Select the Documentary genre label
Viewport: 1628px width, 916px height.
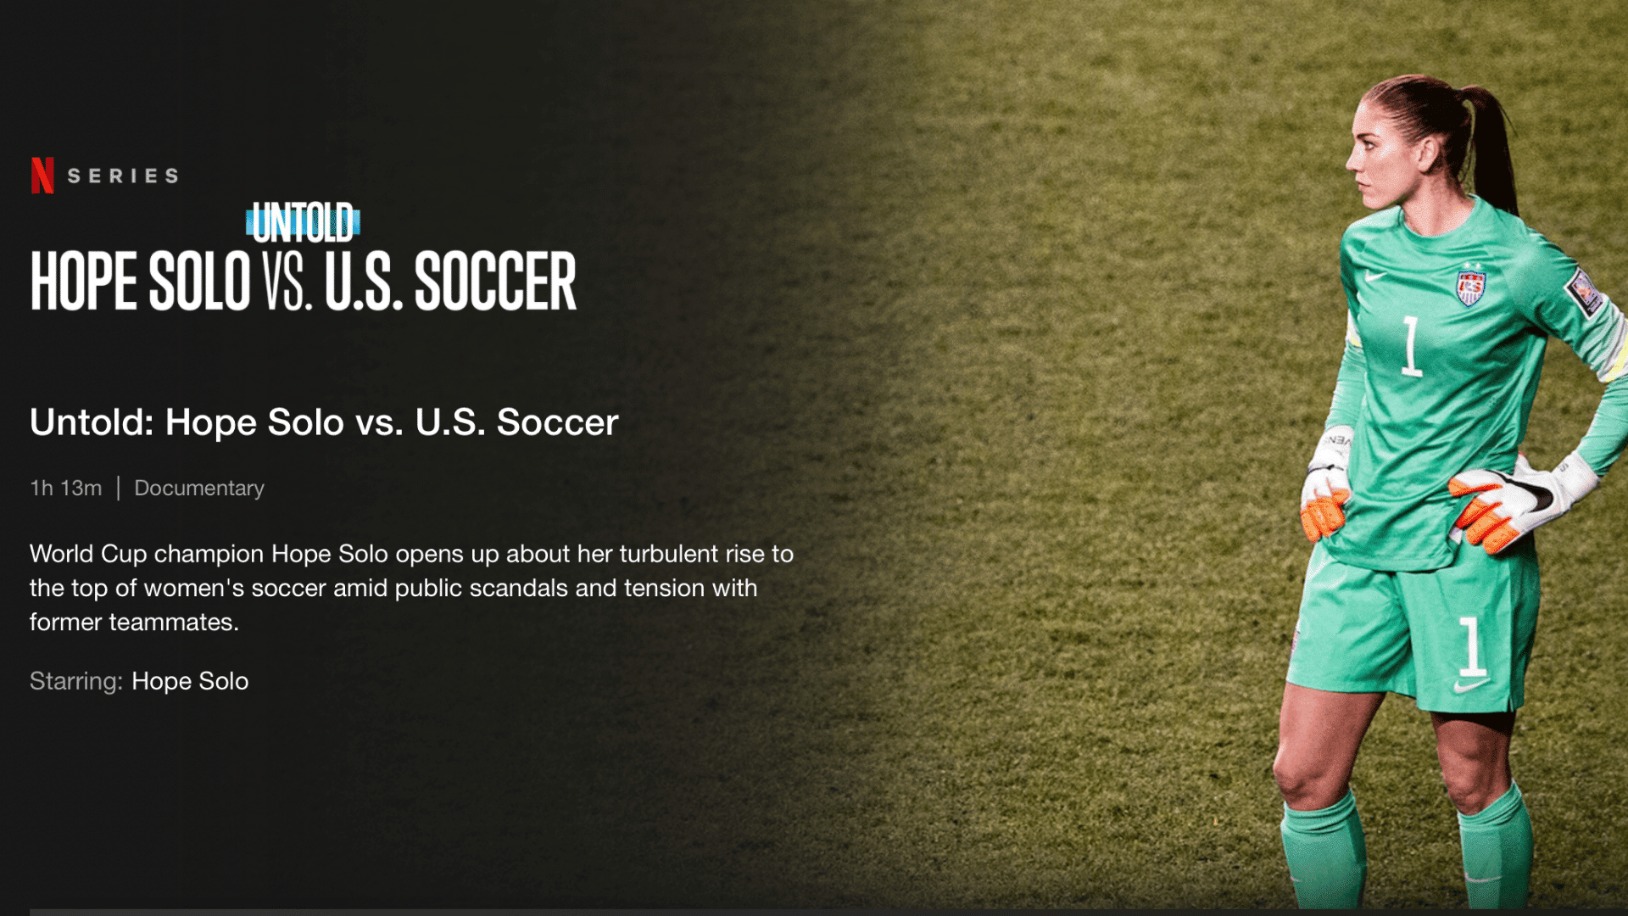coord(199,489)
